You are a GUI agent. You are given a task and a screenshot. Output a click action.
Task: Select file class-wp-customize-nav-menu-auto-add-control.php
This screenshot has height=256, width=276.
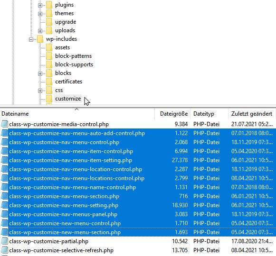tap(77, 133)
